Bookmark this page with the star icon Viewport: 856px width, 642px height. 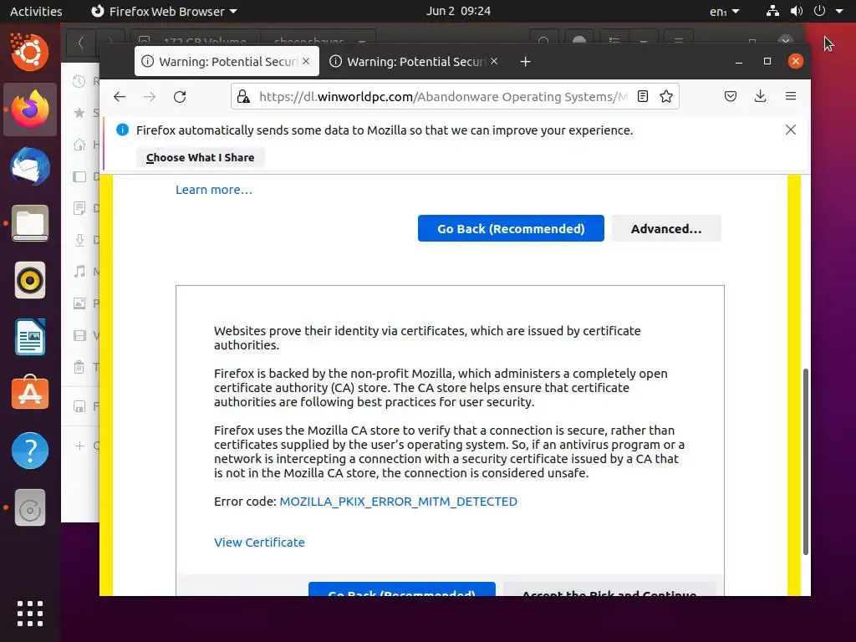666,97
